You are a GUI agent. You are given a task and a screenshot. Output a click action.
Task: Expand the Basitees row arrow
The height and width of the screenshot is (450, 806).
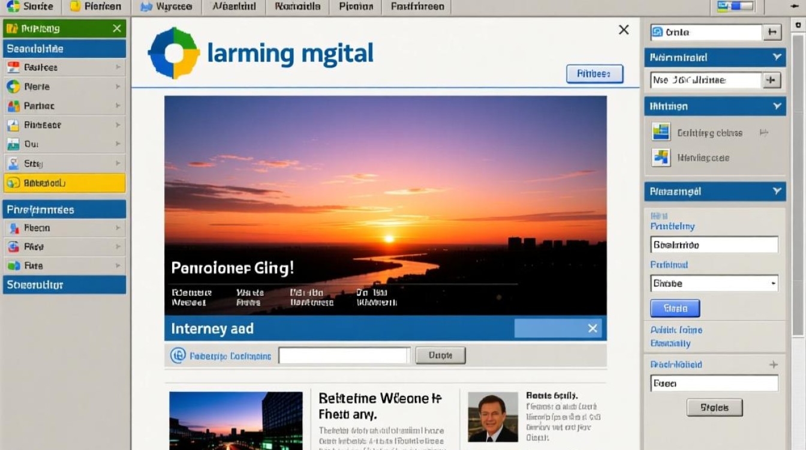pos(118,68)
